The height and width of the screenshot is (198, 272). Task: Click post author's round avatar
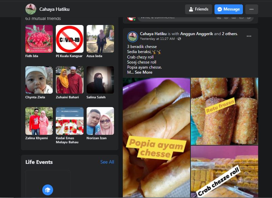click(x=132, y=36)
